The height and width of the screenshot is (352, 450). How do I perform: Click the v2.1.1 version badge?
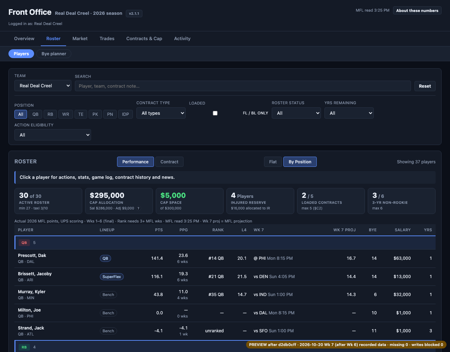pos(134,13)
